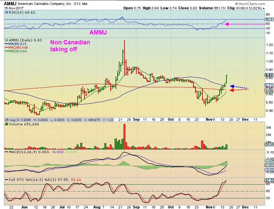The height and width of the screenshot is (209, 274).
Task: Click the tallest red volume bar
Action: (124, 137)
